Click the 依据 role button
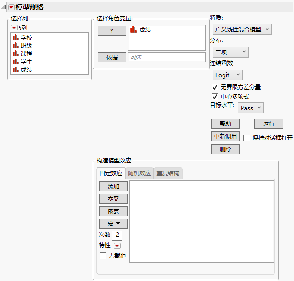294x281 pixels. 112,57
